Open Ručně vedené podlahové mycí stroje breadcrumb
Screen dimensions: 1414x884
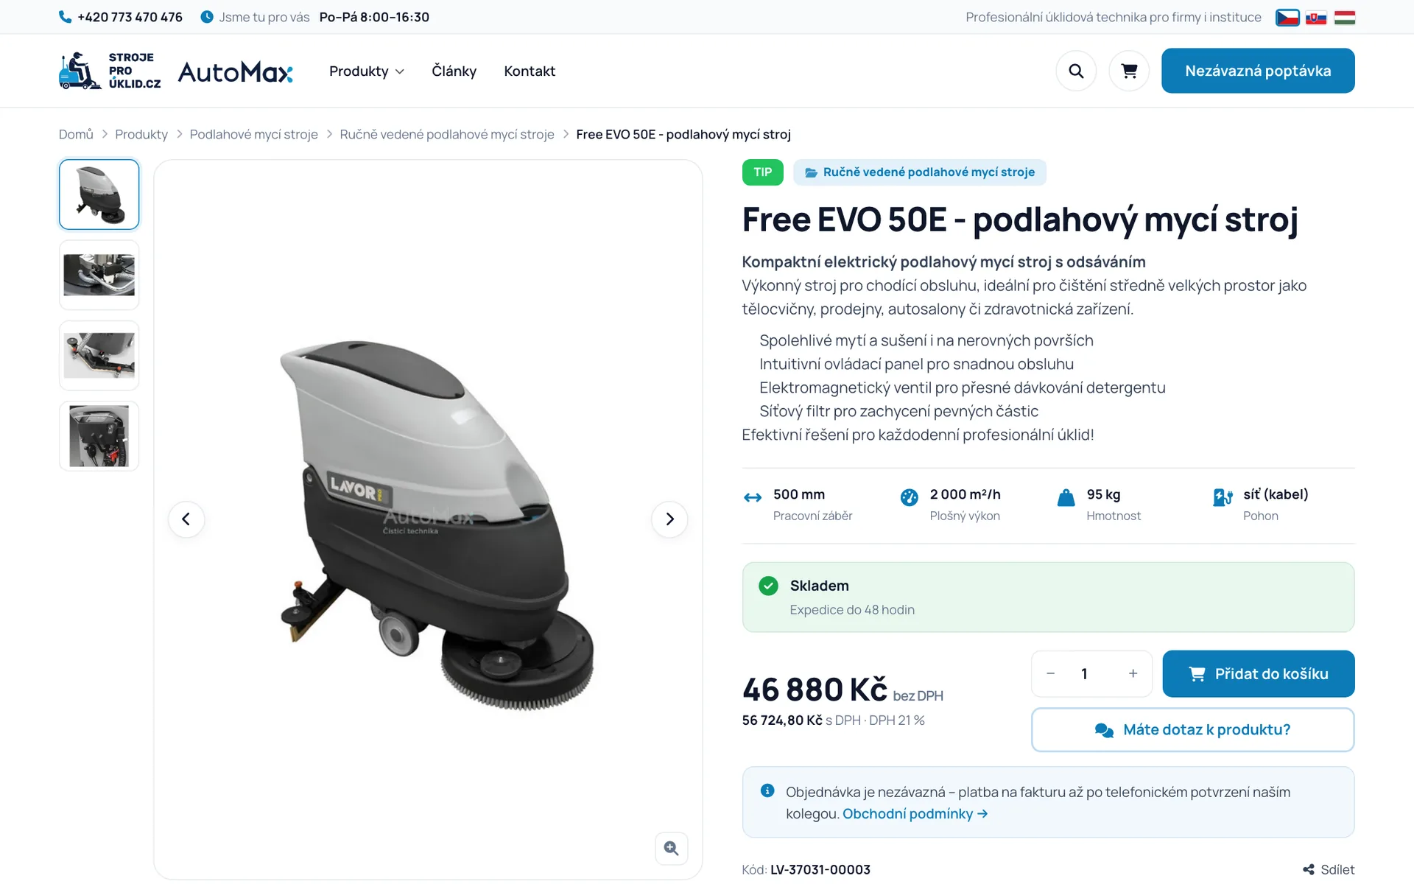[447, 134]
